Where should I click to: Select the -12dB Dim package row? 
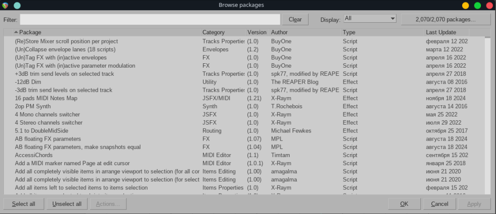[x=30, y=82]
